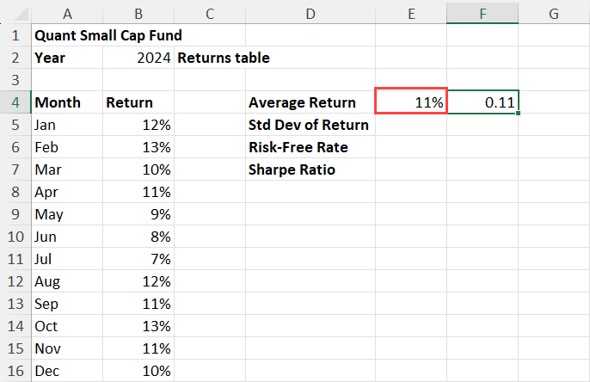
Task: Select the cell containing 2024
Action: (x=138, y=58)
